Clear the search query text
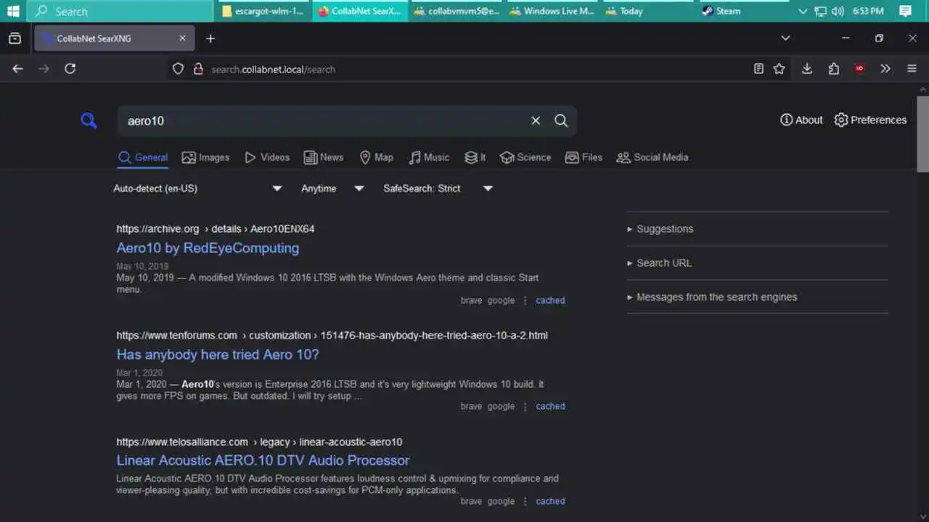Image resolution: width=929 pixels, height=522 pixels. click(536, 121)
